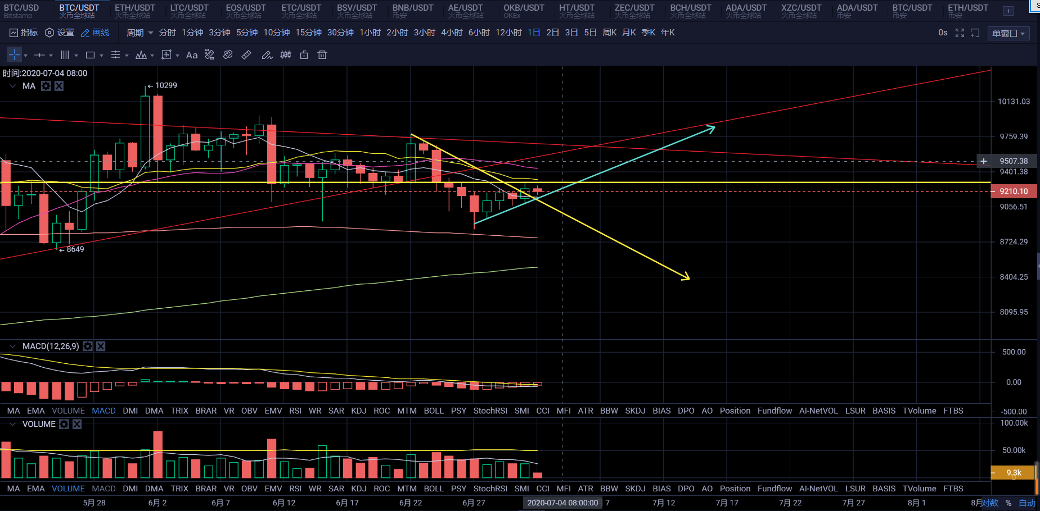Screen dimensions: 1040x511
Task: Click the 9.3k volume value label
Action: [1014, 473]
